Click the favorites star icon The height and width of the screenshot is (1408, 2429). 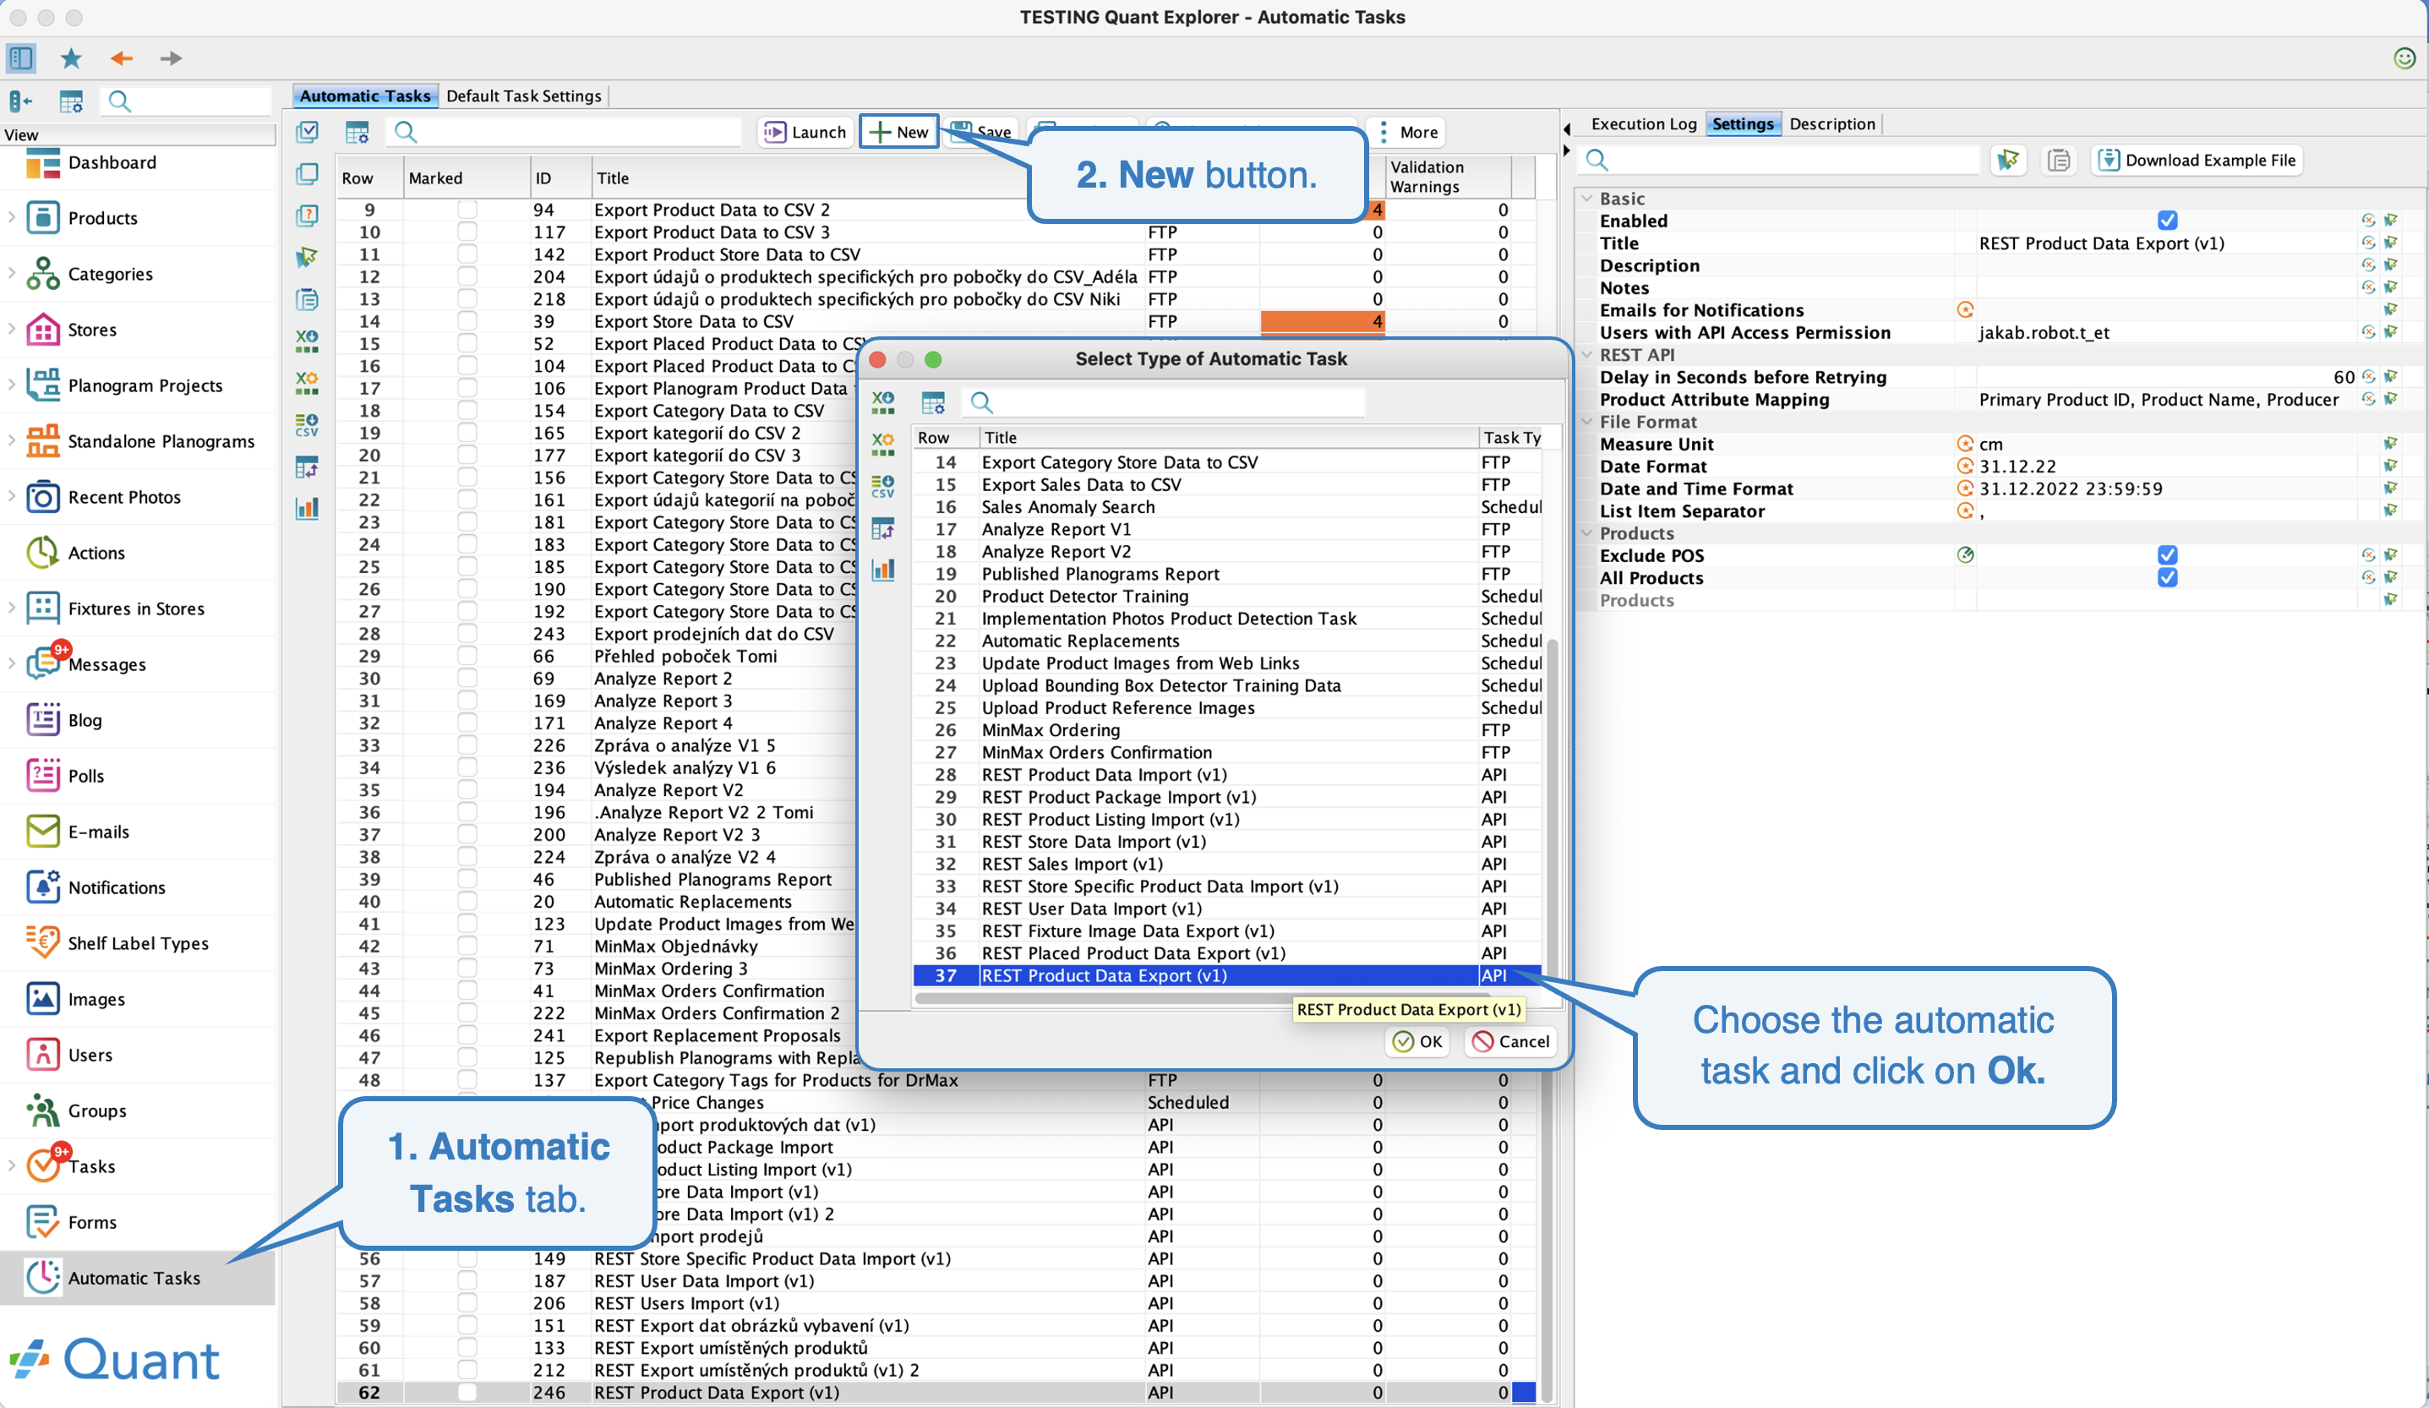tap(71, 57)
